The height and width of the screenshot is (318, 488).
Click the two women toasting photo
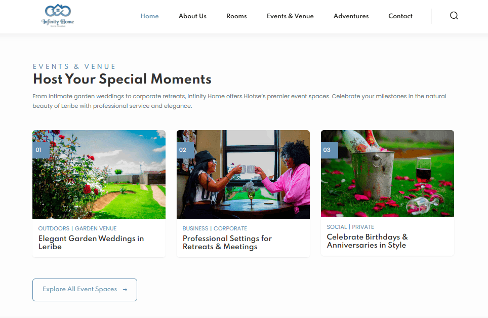[243, 174]
